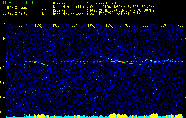Click the 0.6 kHz axis label
This screenshot has width=186, height=118.
[x=2, y=112]
